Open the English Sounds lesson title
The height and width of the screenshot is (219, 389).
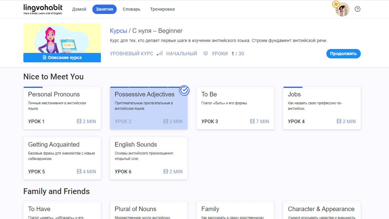(136, 144)
